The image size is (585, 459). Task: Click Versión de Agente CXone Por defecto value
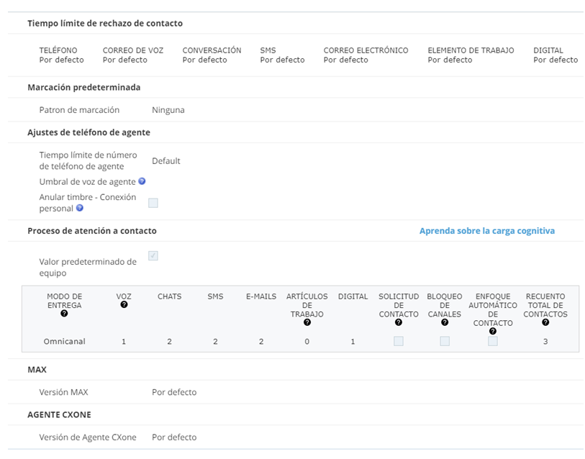click(174, 437)
